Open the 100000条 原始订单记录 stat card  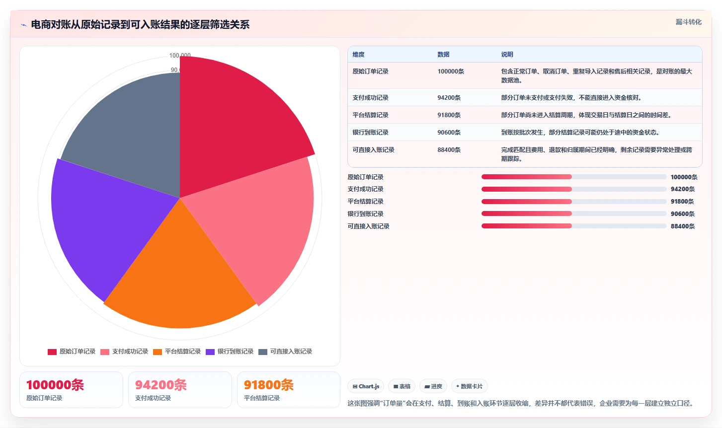71,390
